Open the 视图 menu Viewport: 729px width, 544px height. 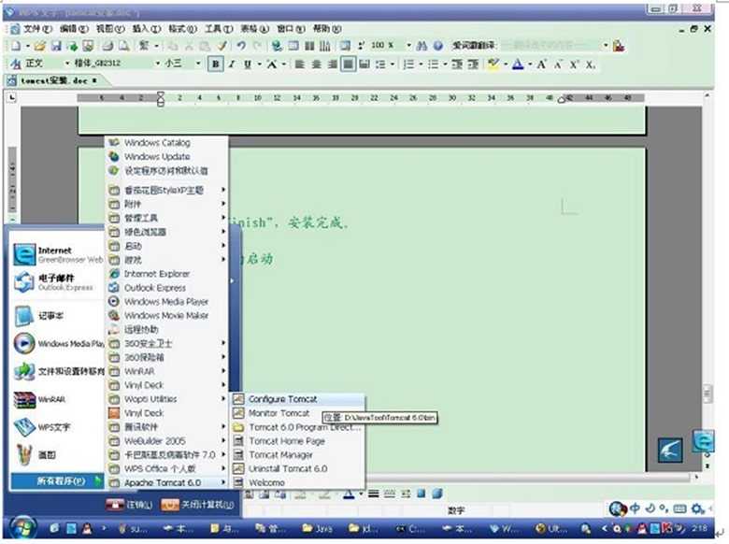(x=109, y=29)
